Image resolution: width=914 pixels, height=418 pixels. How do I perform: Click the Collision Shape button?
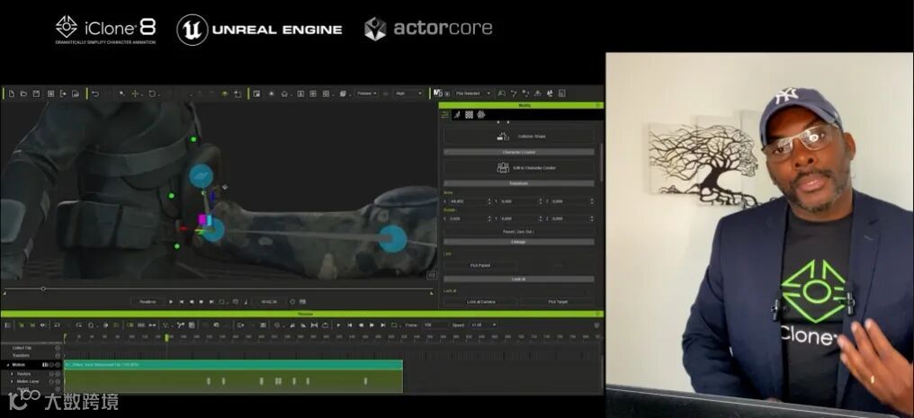(519, 137)
